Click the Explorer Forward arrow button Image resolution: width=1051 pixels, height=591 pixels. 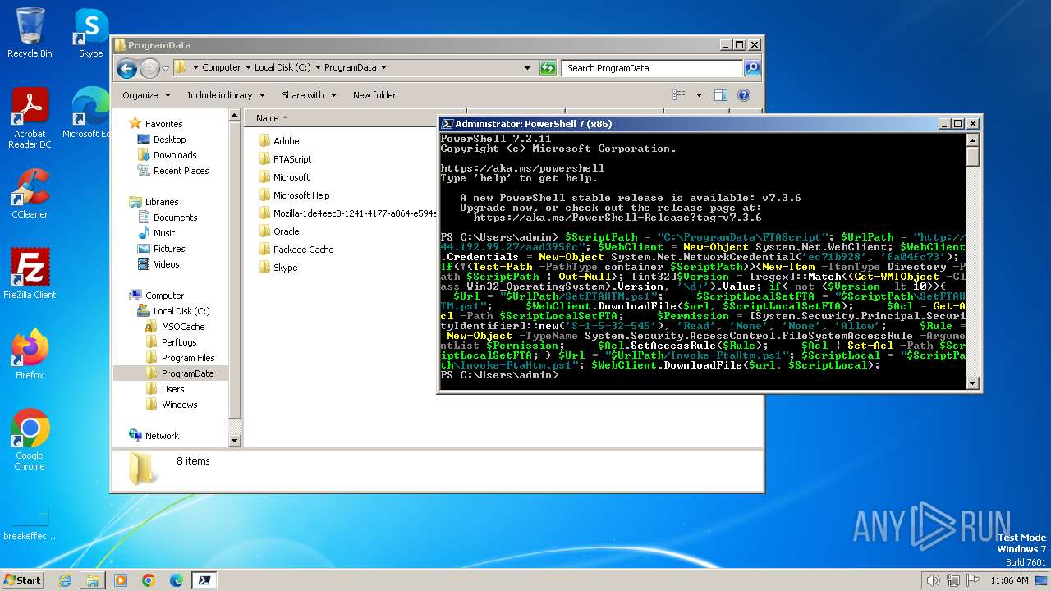pos(149,68)
